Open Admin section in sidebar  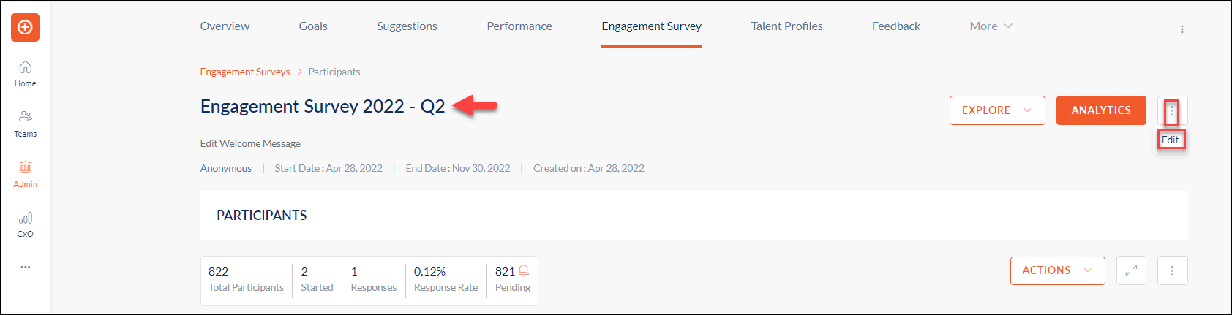[x=25, y=174]
